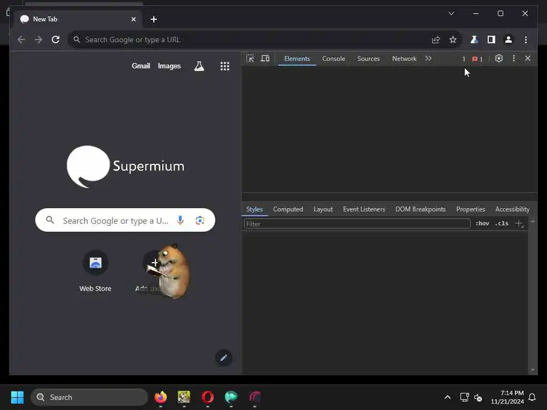Click the new style rule plus icon
The image size is (547, 410).
(519, 224)
